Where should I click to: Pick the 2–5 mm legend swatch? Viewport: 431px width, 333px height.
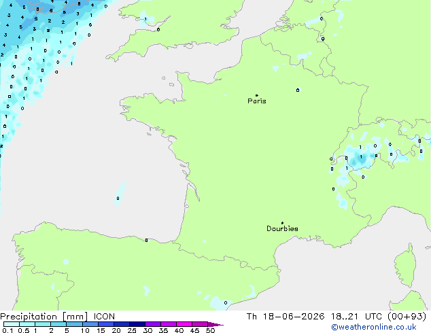coord(58,324)
